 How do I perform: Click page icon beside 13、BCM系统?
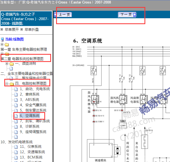[x=16, y=157]
